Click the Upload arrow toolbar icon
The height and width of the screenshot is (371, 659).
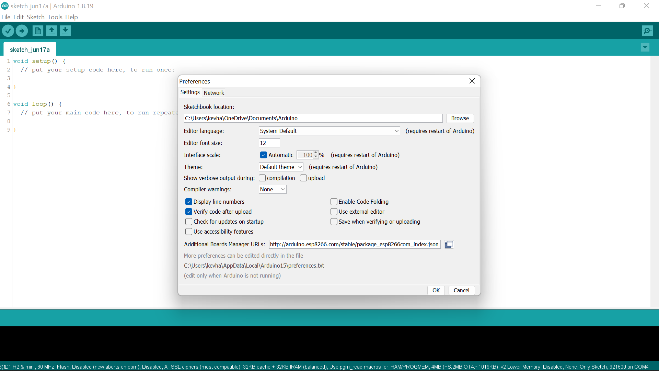coord(22,31)
